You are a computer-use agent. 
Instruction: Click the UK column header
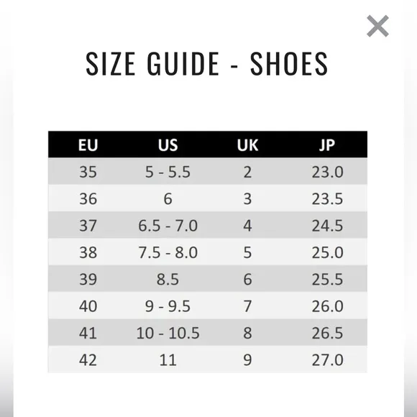247,145
